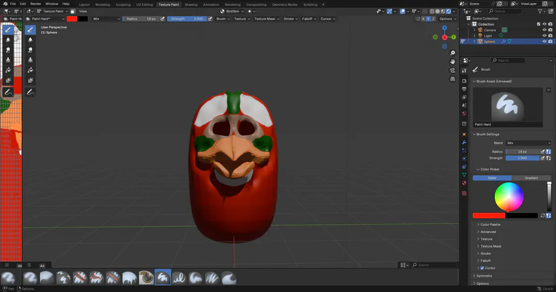Open the Tool properties tab icon
Image resolution: width=556 pixels, height=292 pixels.
464,70
